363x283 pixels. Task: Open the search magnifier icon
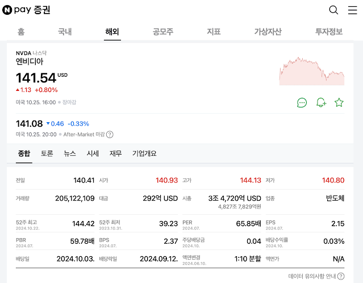[x=333, y=10]
